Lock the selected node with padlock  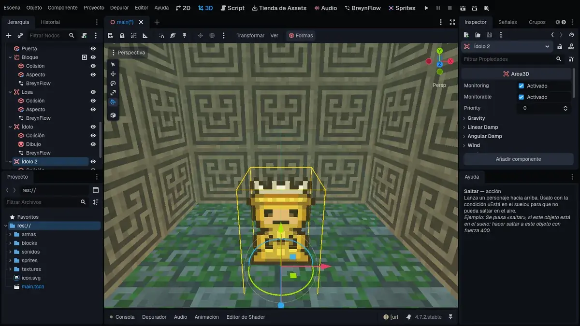pos(122,36)
